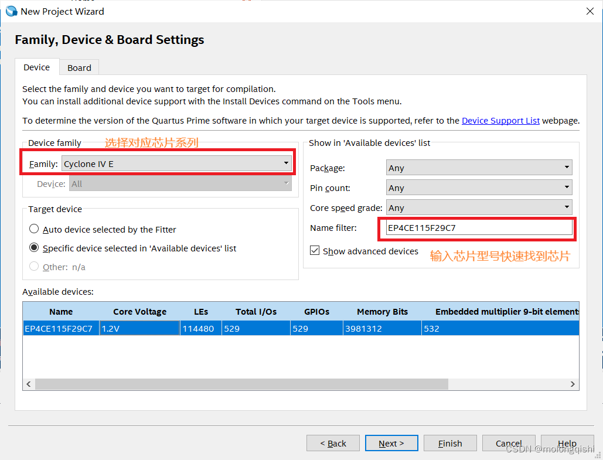Image resolution: width=603 pixels, height=460 pixels.
Task: Close the New Project Wizard window
Action: click(x=590, y=11)
